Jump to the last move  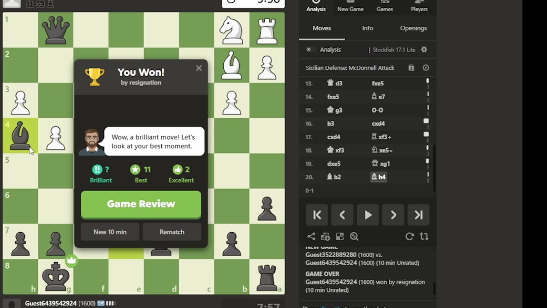[x=418, y=215]
